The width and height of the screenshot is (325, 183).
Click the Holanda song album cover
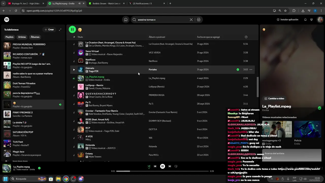(x=81, y=146)
